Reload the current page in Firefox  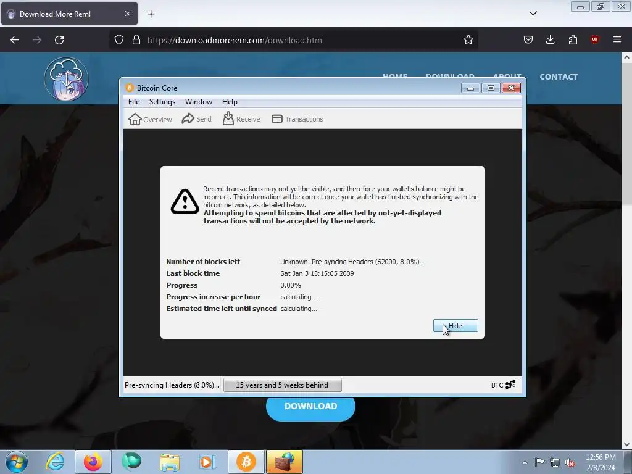[59, 40]
